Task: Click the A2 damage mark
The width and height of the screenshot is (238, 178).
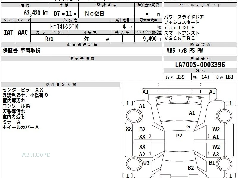Action: (x=142, y=155)
